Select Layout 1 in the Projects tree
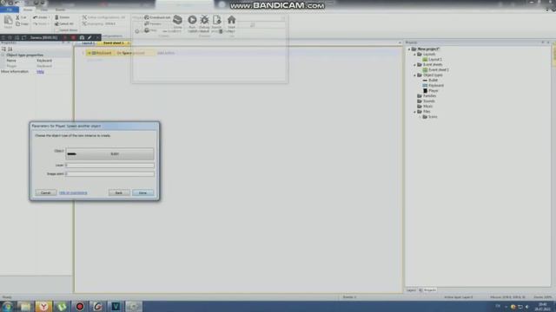This screenshot has height=312, width=556. coord(435,60)
